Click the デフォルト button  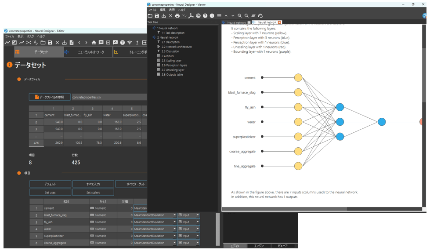(x=50, y=184)
